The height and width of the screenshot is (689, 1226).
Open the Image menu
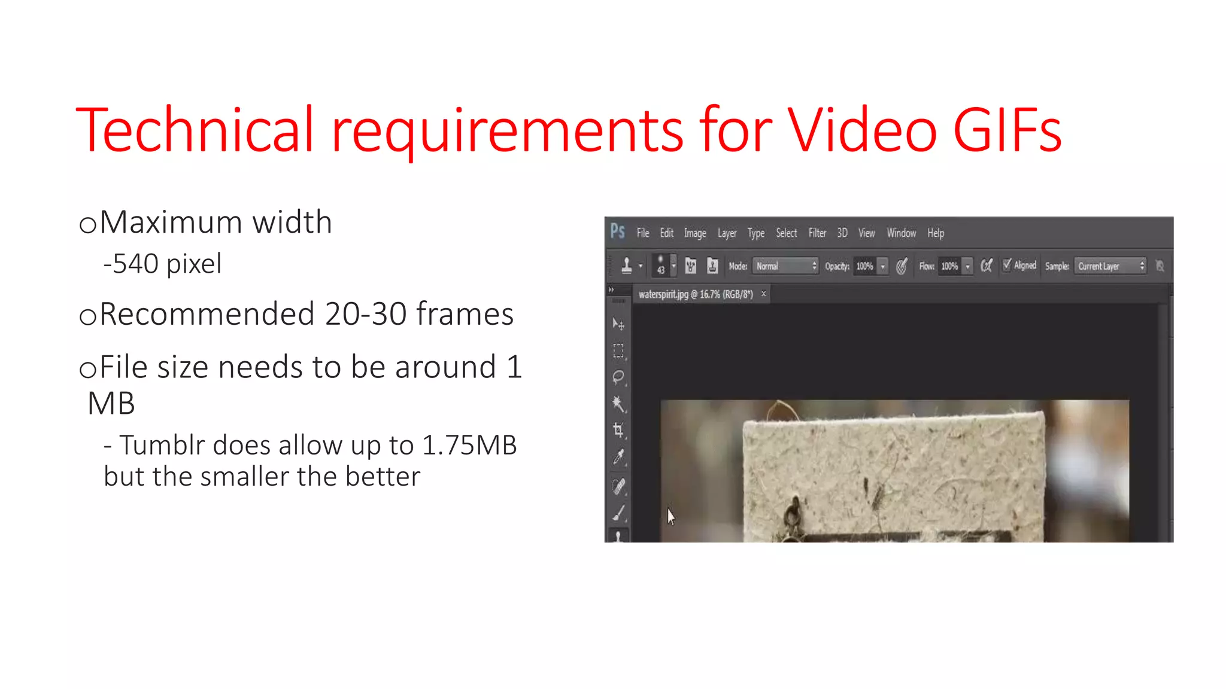[695, 233]
